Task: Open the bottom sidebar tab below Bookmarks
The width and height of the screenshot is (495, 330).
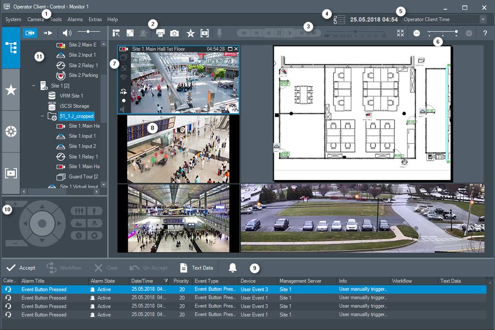Action: click(11, 173)
